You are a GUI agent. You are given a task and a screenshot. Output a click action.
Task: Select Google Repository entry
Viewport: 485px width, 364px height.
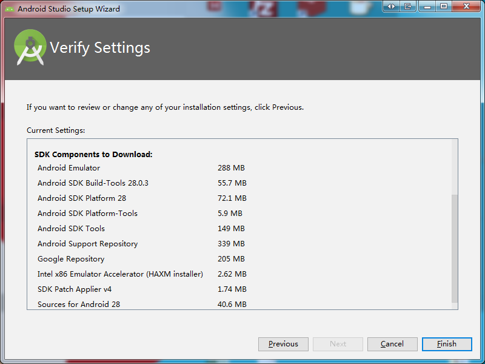[x=71, y=259]
